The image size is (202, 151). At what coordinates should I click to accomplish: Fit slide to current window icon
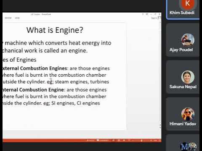click(160, 140)
